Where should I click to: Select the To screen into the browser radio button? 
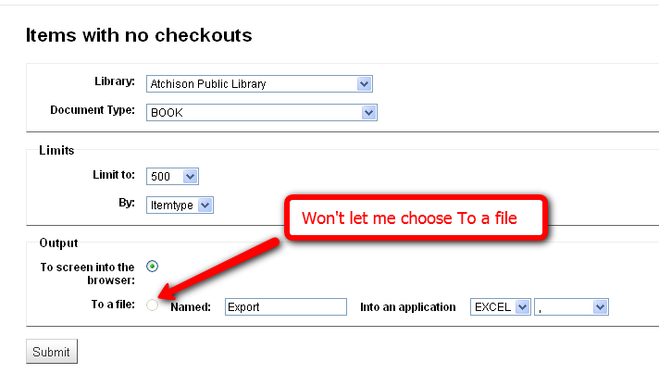click(x=152, y=267)
